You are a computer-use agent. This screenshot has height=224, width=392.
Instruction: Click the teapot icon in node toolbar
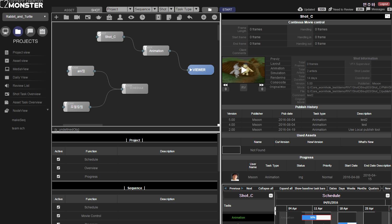pos(99,17)
